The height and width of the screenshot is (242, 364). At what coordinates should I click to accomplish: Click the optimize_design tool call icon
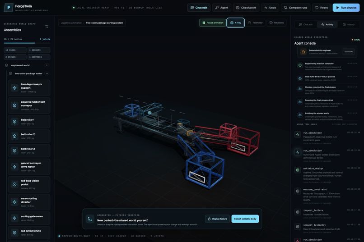pyautogui.click(x=298, y=170)
